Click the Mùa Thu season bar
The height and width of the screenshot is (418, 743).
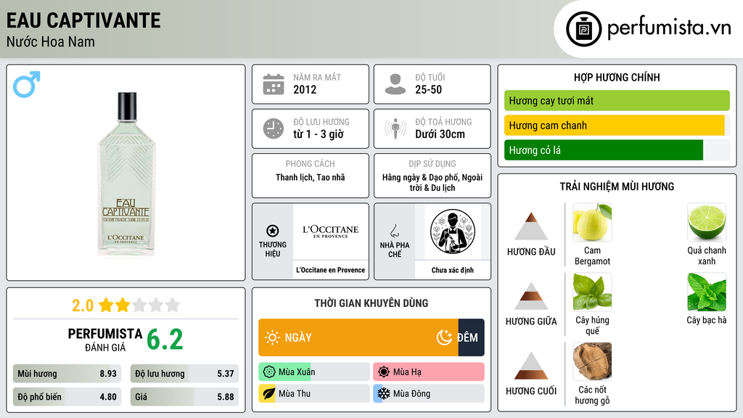coord(314,393)
